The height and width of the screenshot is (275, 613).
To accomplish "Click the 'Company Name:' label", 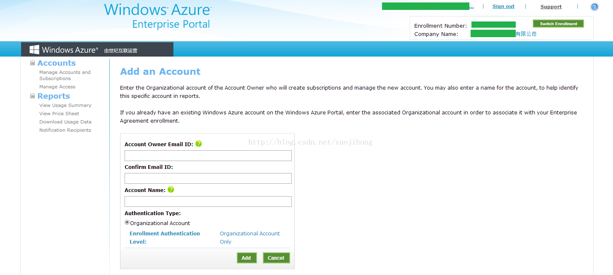I will 436,34.
